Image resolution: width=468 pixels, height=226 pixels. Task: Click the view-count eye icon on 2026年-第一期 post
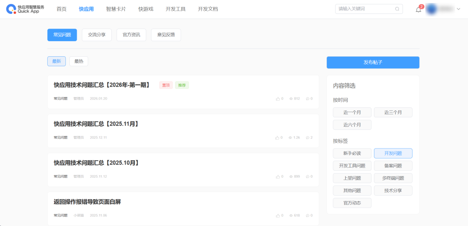pos(291,98)
